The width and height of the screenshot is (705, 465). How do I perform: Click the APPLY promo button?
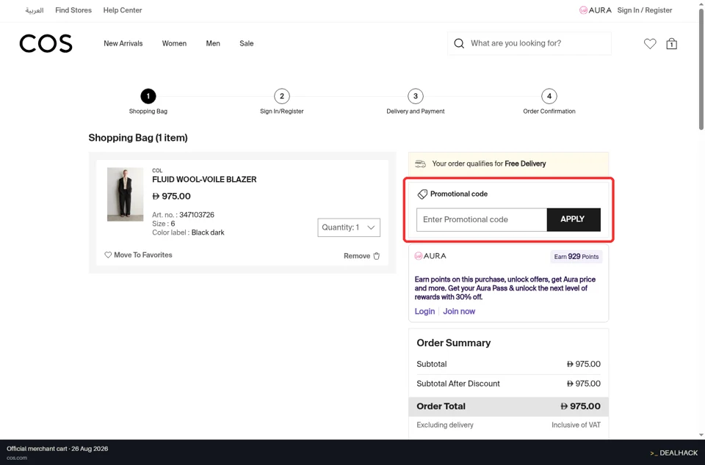[x=574, y=219]
